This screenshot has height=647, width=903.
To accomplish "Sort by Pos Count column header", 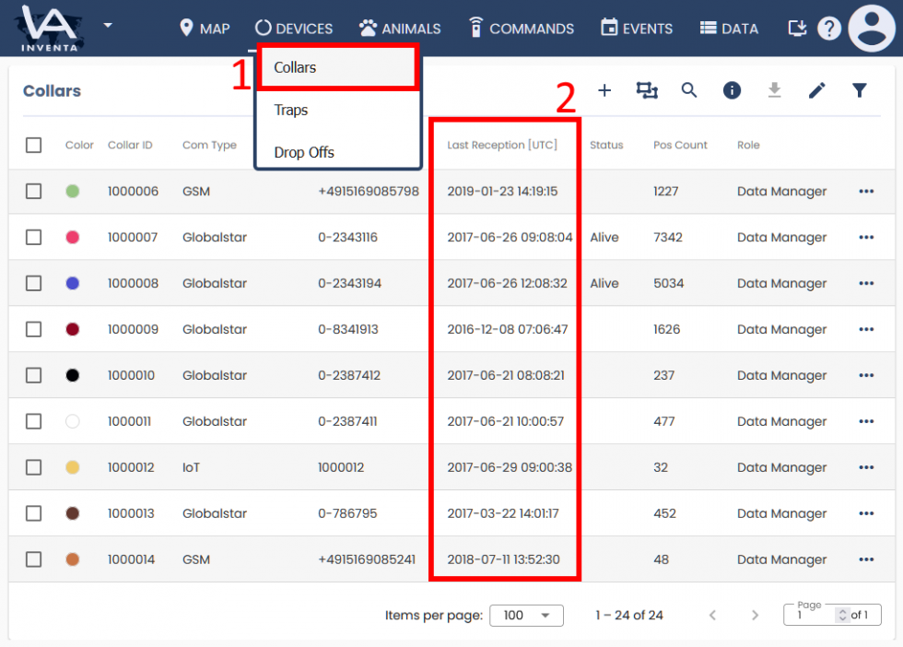I will [680, 146].
